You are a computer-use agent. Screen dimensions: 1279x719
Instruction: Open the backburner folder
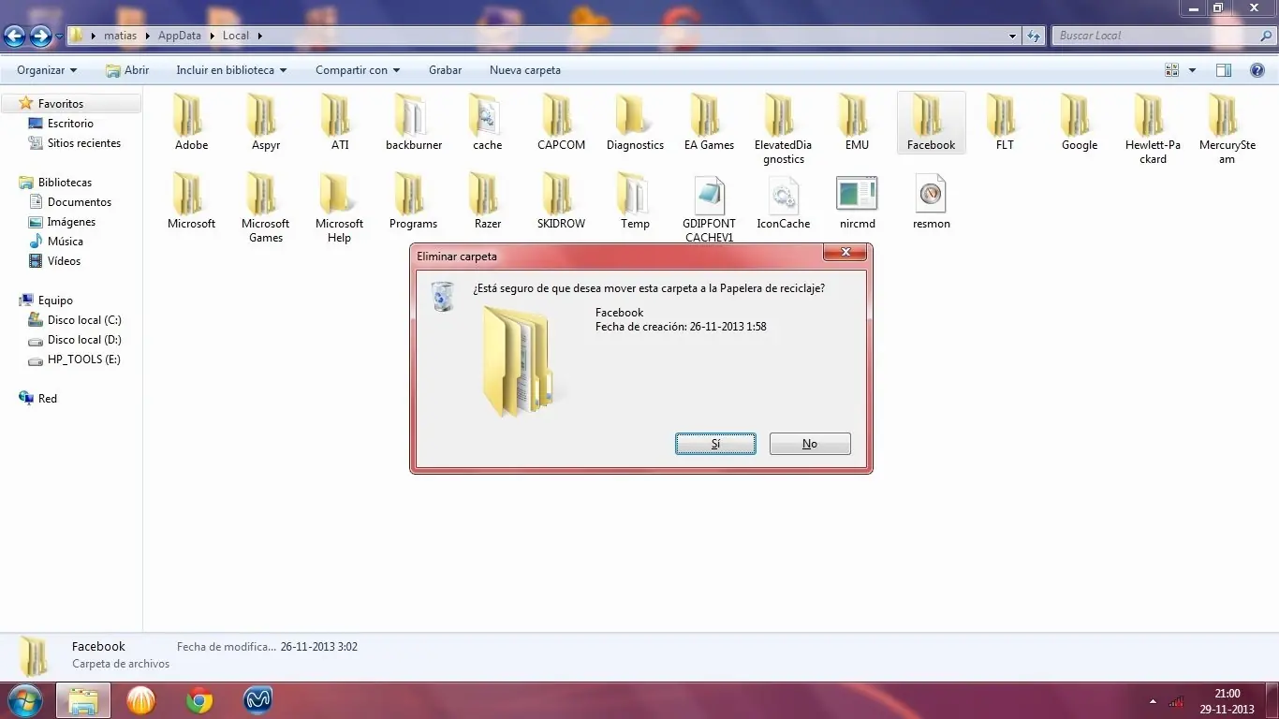point(414,123)
